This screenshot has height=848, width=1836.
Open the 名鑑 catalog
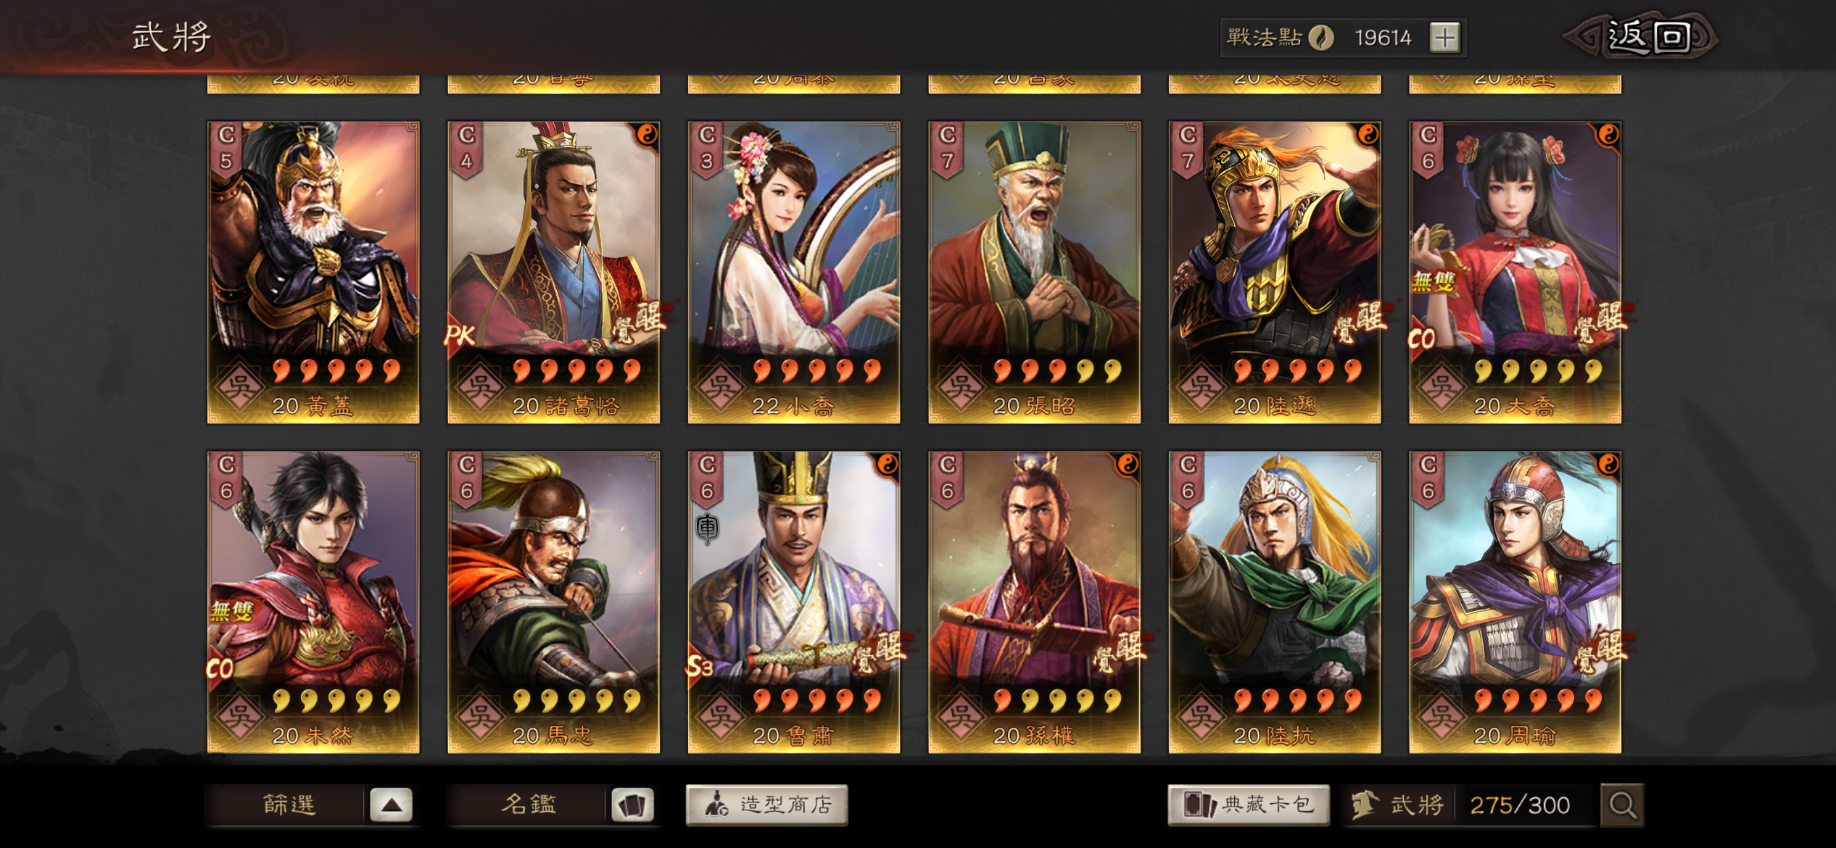tap(529, 805)
